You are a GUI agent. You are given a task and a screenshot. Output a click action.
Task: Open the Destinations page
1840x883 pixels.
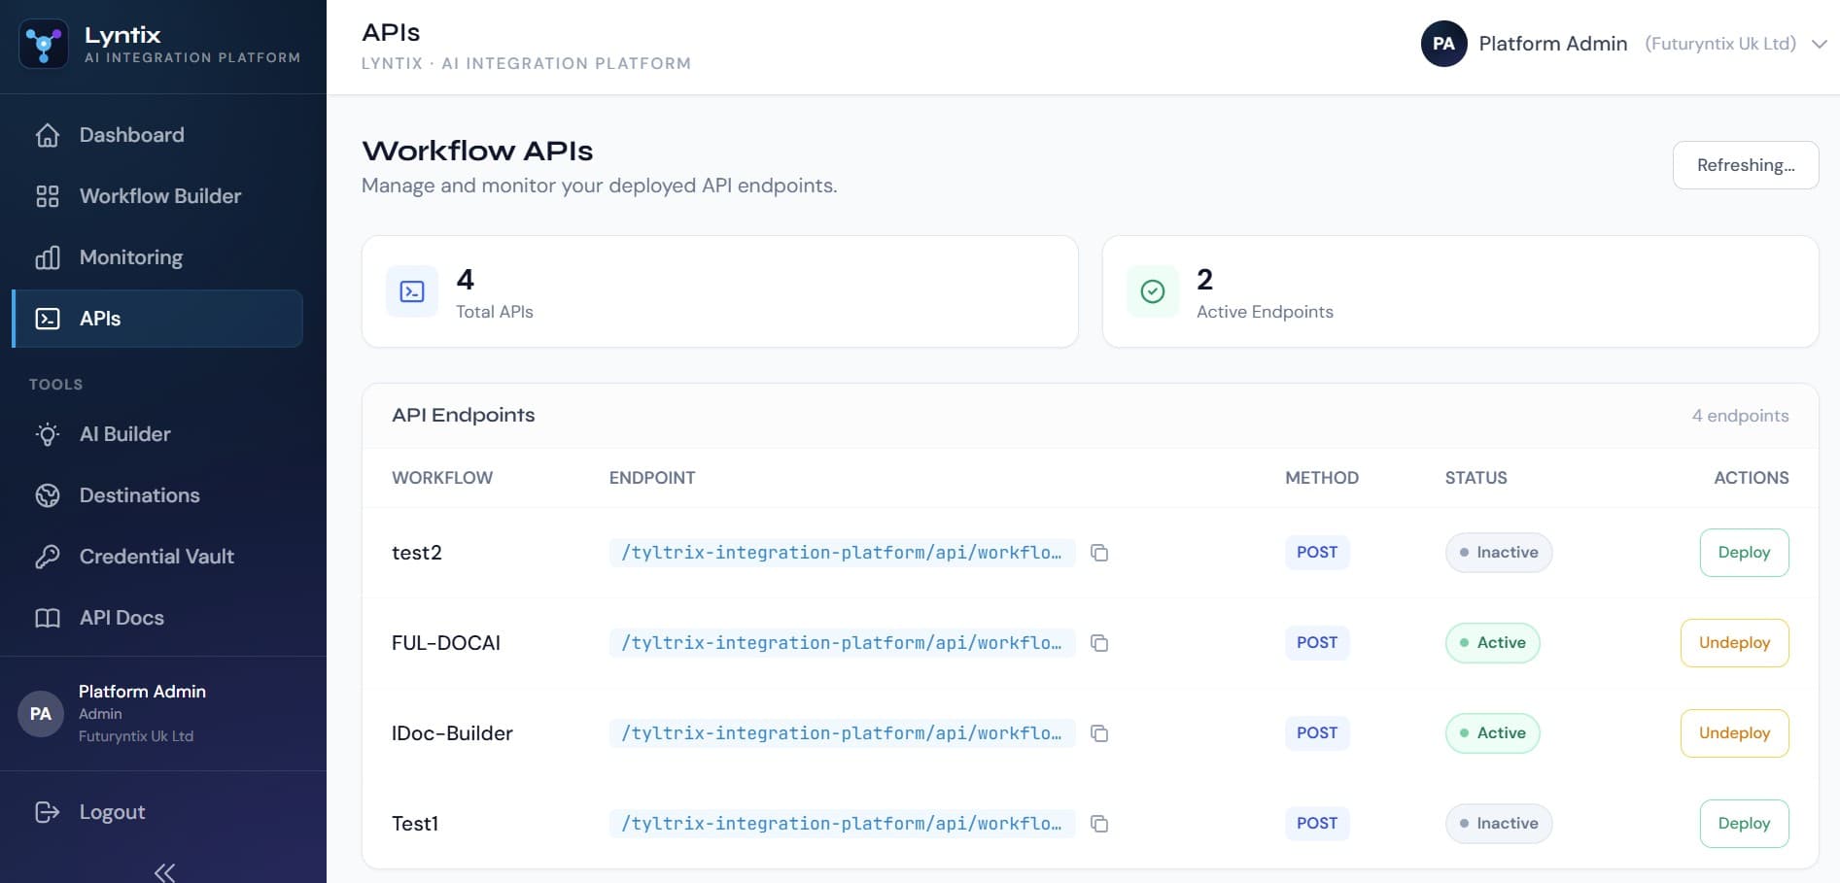[157, 495]
